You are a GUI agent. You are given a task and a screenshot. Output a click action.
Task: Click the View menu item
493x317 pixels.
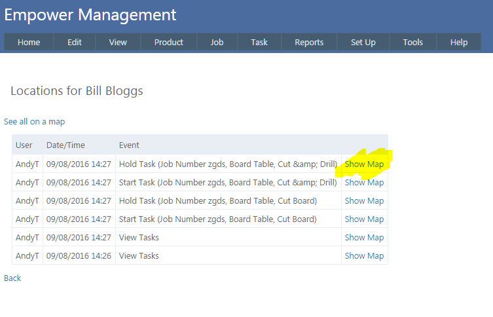pyautogui.click(x=118, y=43)
